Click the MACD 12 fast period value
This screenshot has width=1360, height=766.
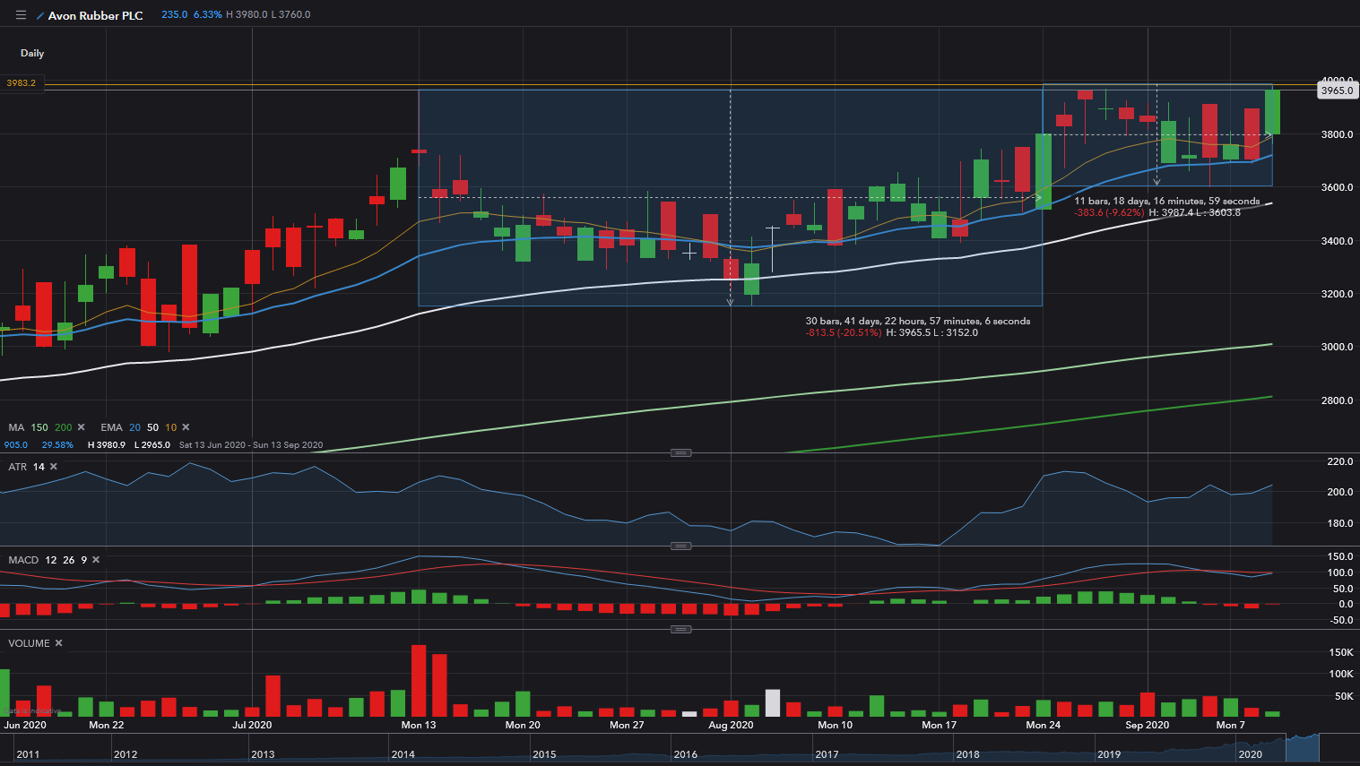click(51, 560)
